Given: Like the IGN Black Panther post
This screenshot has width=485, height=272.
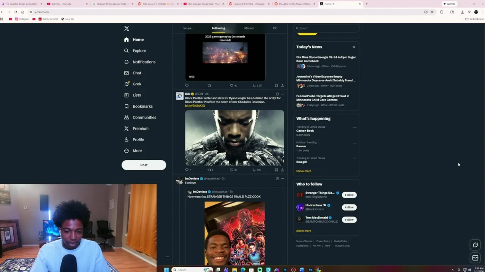Looking at the screenshot, I should (x=232, y=170).
